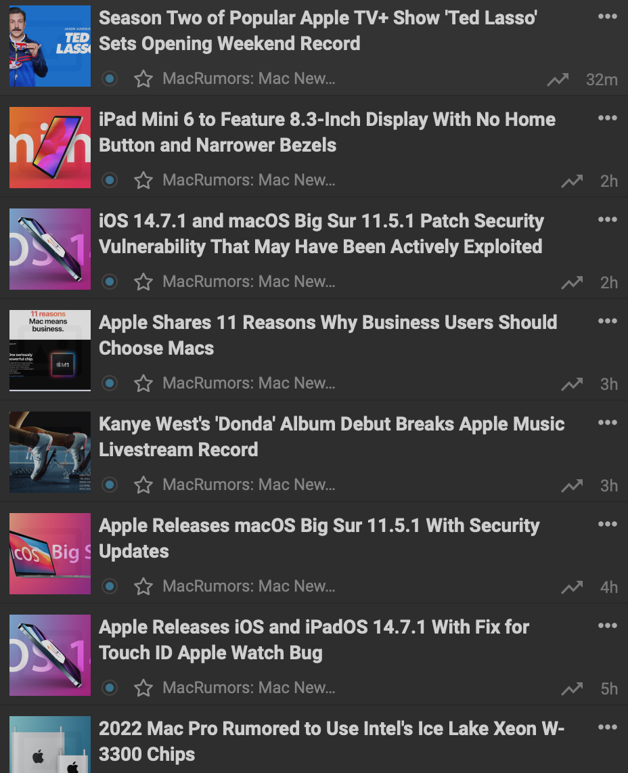The image size is (628, 773).
Task: Open more options for 2022 Mac Pro article
Action: [x=607, y=727]
